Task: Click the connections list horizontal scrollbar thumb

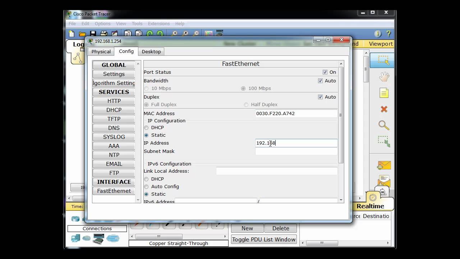Action: [x=159, y=236]
